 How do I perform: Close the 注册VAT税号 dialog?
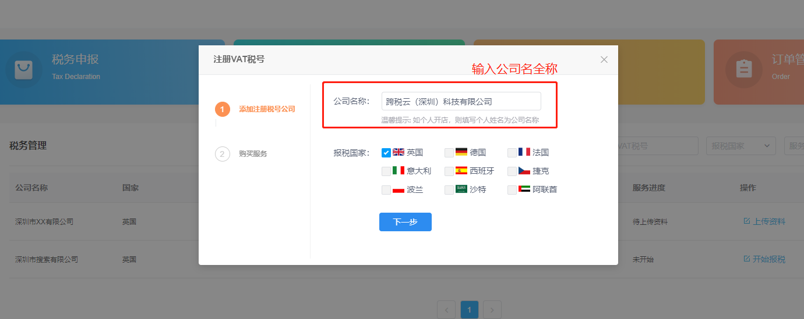click(604, 59)
